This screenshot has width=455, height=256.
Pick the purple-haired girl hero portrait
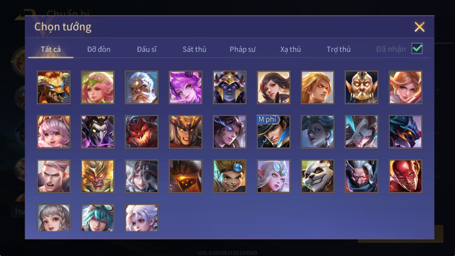pyautogui.click(x=186, y=87)
